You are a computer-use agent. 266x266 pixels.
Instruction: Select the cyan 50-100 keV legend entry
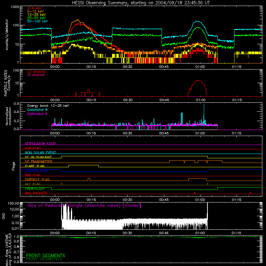[38, 21]
